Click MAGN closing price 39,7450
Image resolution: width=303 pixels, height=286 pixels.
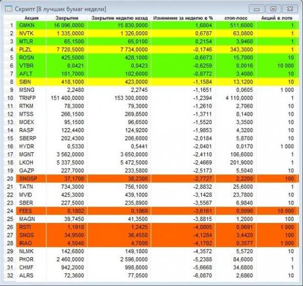click(74, 219)
